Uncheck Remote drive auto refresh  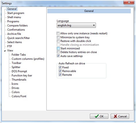[x=60, y=75]
